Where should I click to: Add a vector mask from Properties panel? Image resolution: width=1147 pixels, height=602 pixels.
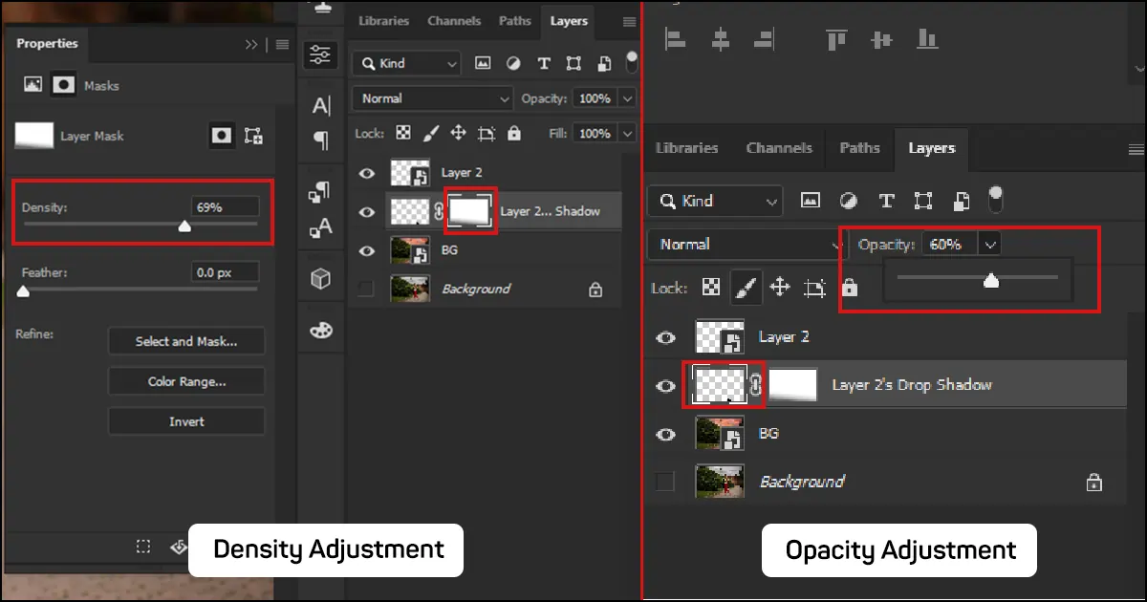coord(253,136)
